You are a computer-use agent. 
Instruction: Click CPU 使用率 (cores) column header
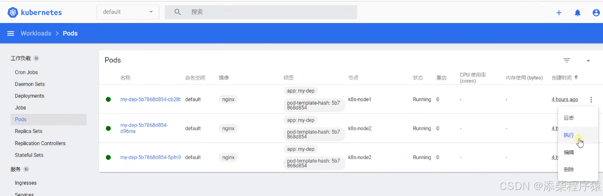[473, 78]
